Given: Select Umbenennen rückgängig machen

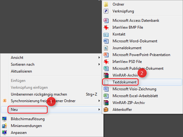Looking at the screenshot, I should tap(51, 94).
